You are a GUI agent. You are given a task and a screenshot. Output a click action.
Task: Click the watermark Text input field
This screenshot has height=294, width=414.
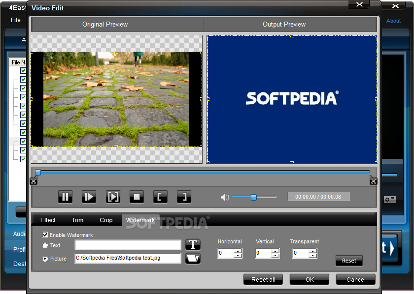tap(128, 245)
